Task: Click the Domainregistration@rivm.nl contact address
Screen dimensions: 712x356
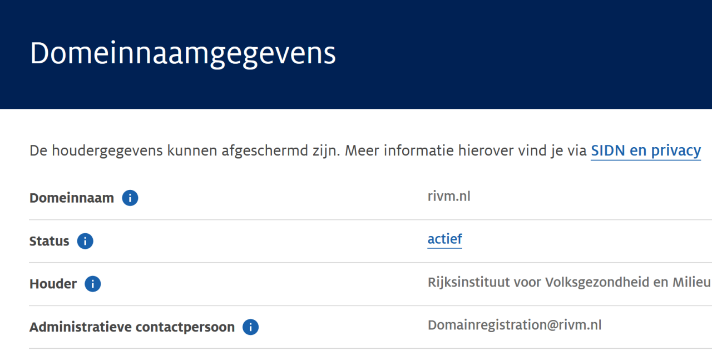Action: 515,325
